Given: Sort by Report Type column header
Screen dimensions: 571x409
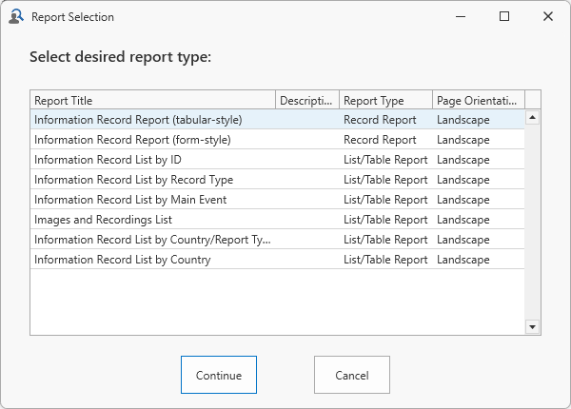Looking at the screenshot, I should pyautogui.click(x=385, y=100).
